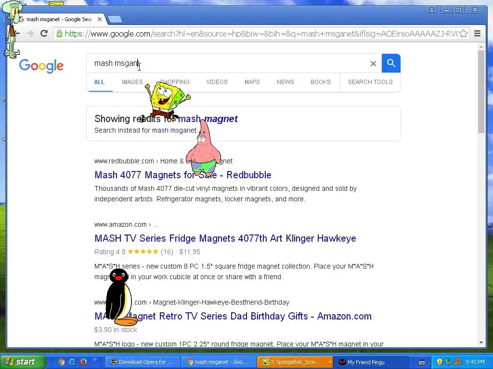Click the orange magnifier tray icon
Screen dimensions: 493x369
(457, 362)
